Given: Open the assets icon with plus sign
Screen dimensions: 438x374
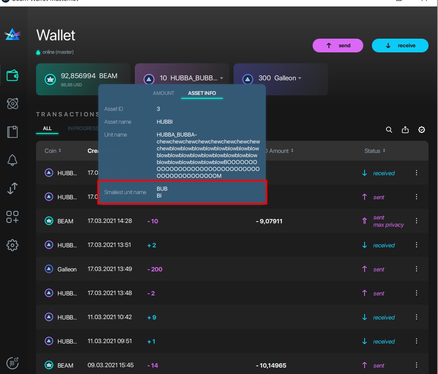Looking at the screenshot, I should (12, 217).
